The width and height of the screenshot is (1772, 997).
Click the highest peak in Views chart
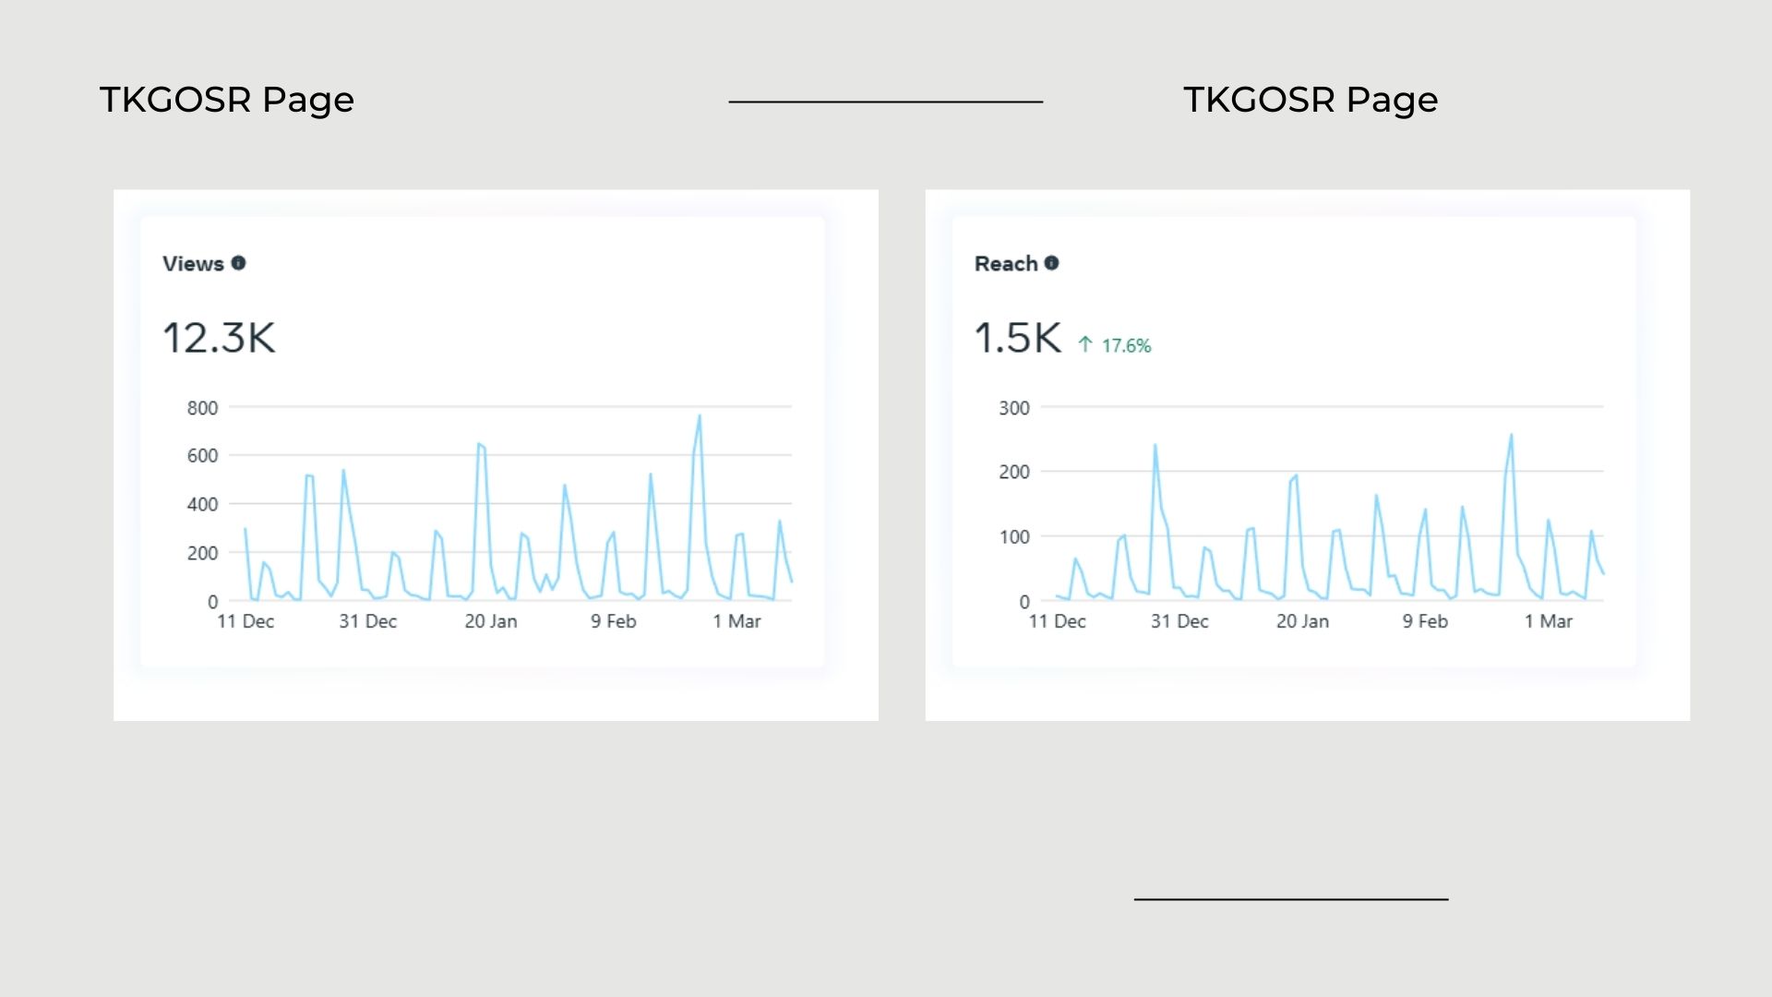pyautogui.click(x=700, y=416)
